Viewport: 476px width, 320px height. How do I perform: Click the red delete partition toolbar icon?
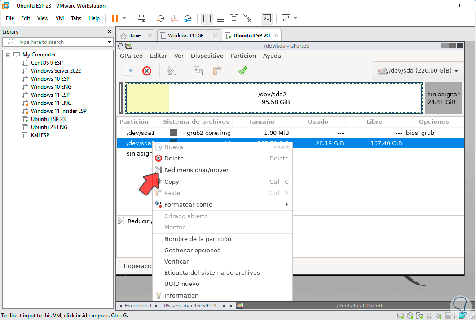coord(147,71)
